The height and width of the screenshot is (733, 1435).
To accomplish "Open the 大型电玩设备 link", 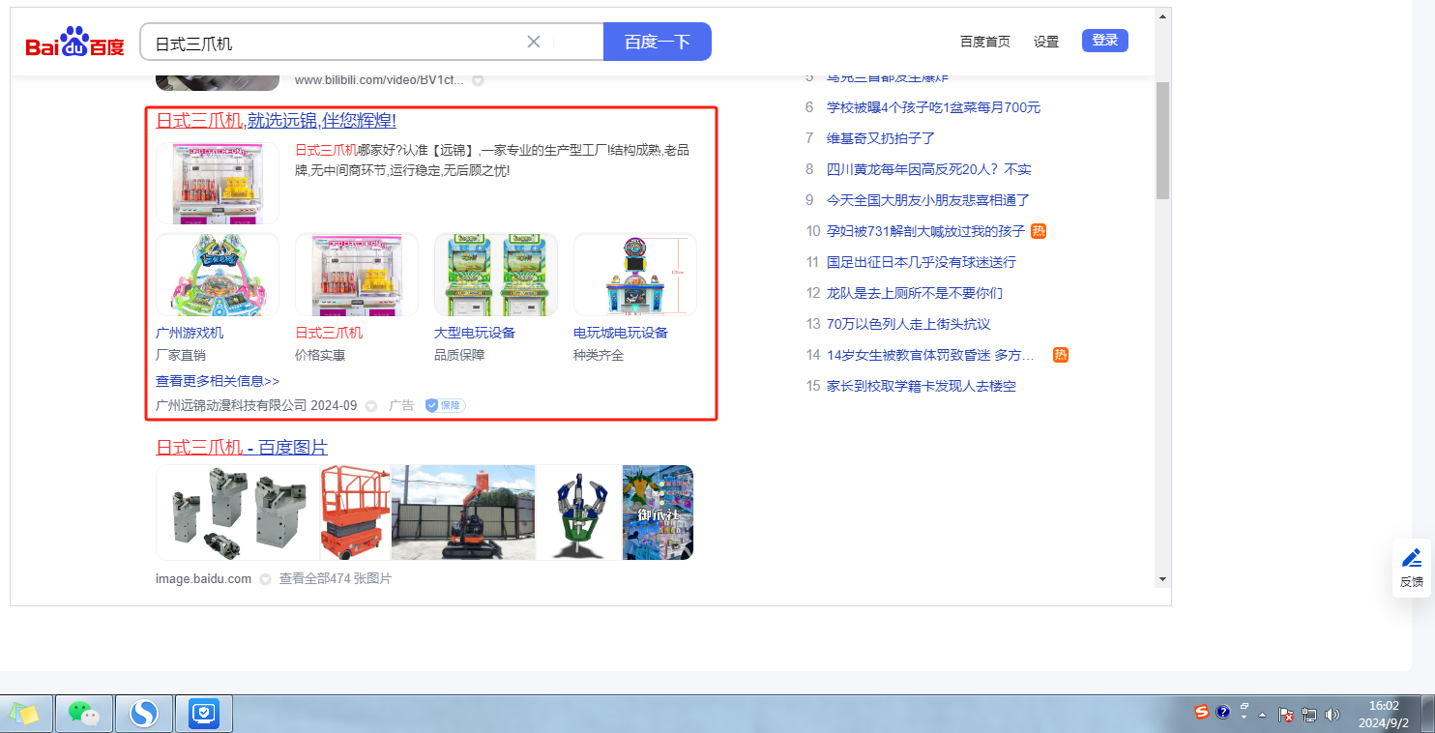I will pyautogui.click(x=475, y=333).
